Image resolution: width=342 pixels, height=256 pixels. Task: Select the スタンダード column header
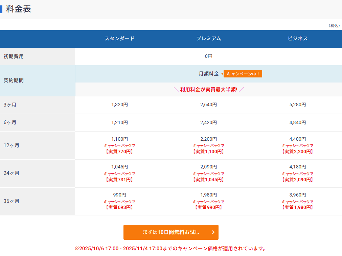119,39
